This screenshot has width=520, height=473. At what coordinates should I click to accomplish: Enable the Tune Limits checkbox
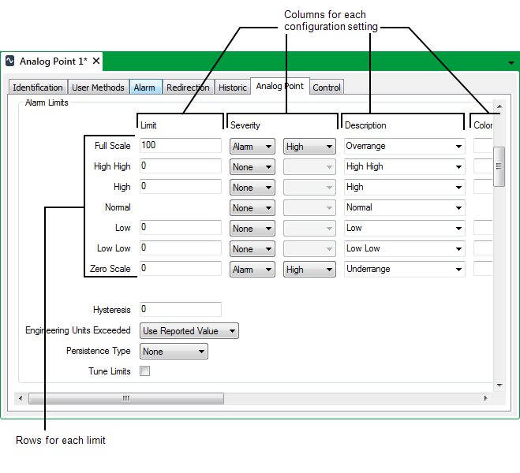[144, 371]
